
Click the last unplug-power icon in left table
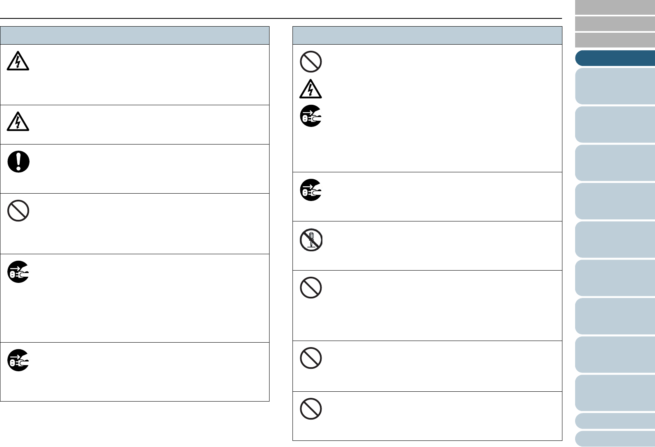point(18,360)
